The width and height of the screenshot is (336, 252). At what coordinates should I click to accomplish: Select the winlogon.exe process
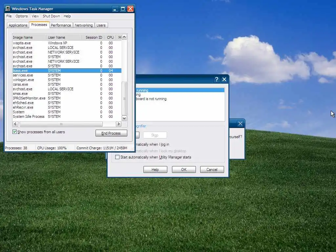(x=67, y=80)
